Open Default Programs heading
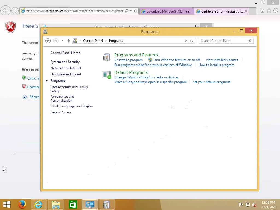Screen dimensions: 280x210 click(131, 72)
